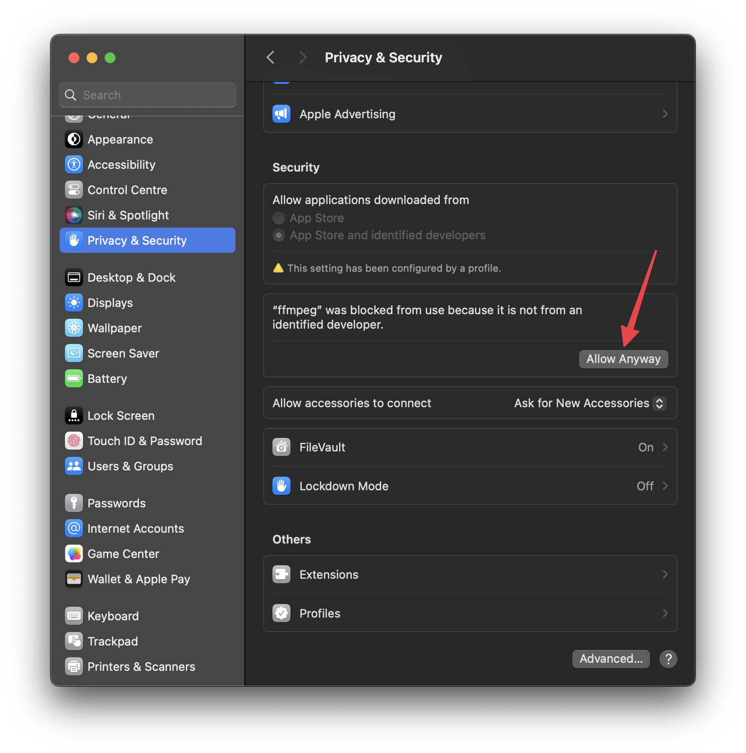746x753 pixels.
Task: Select Touch ID fingerprint icon
Action: pos(74,441)
